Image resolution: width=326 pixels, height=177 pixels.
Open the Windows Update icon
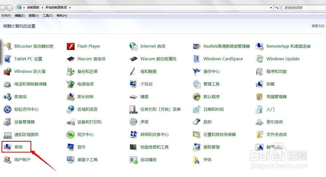(x=259, y=59)
